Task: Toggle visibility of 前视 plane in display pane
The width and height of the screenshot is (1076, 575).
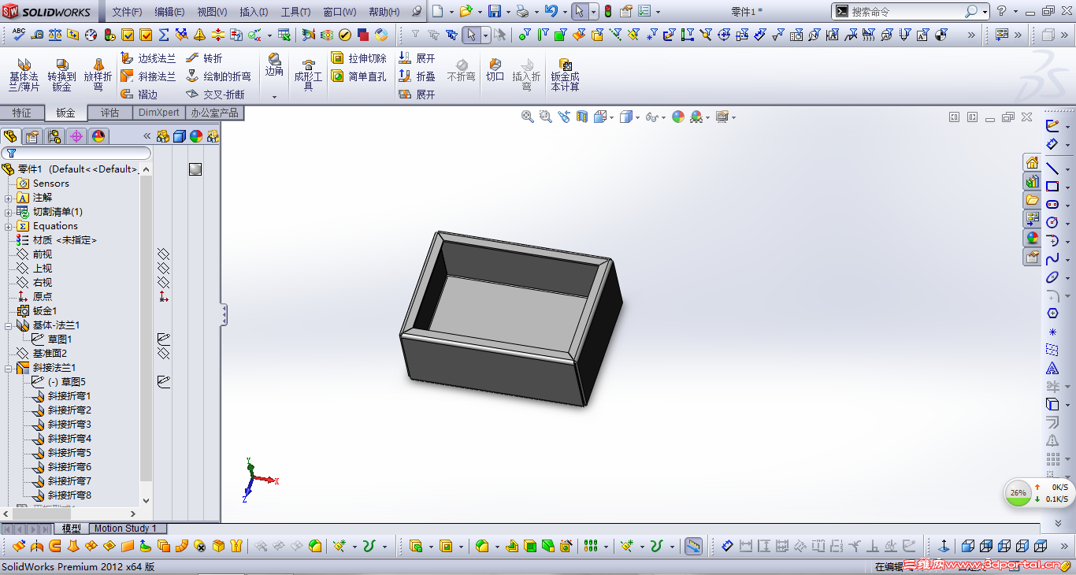Action: (163, 254)
